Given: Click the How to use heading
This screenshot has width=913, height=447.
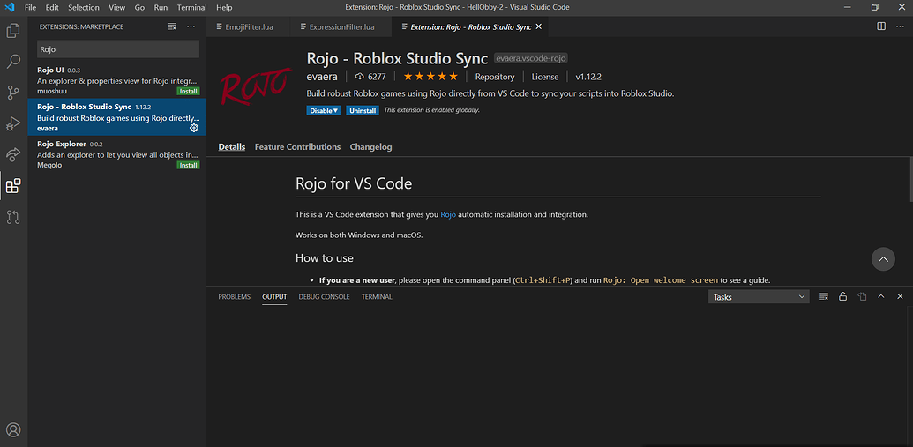Looking at the screenshot, I should tap(325, 257).
